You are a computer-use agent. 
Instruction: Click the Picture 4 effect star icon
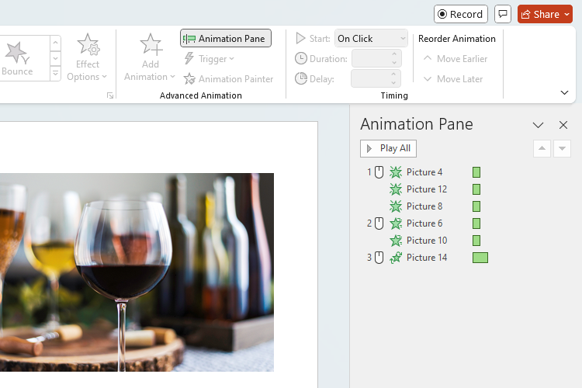396,172
